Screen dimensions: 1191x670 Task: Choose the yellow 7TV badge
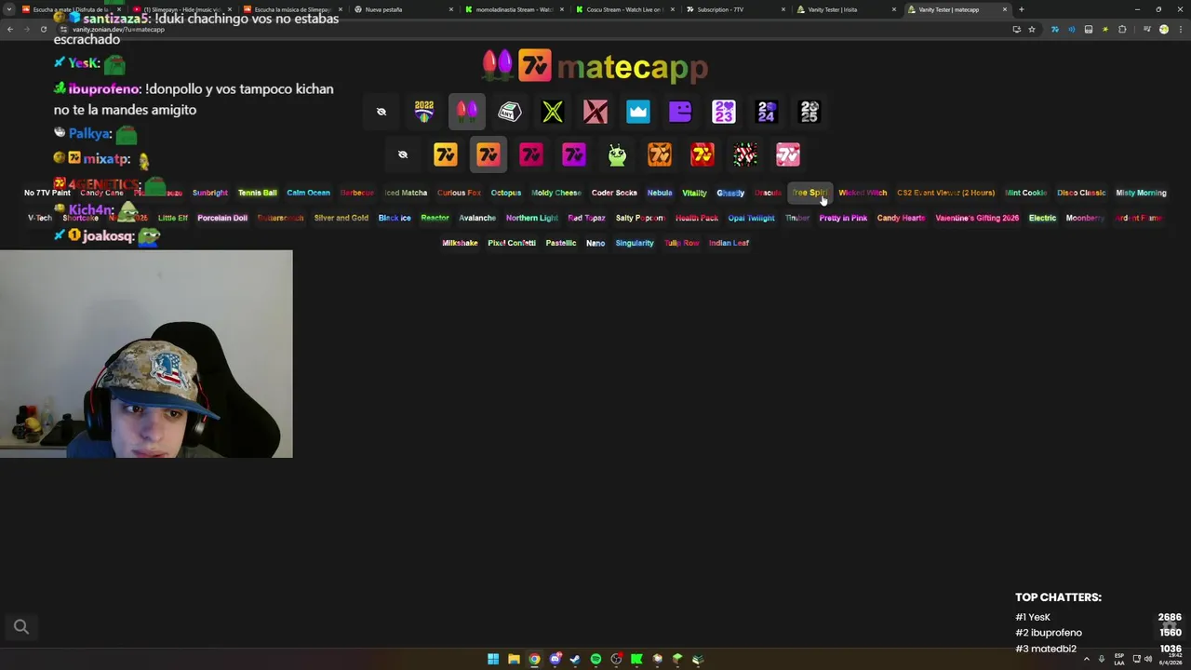446,154
